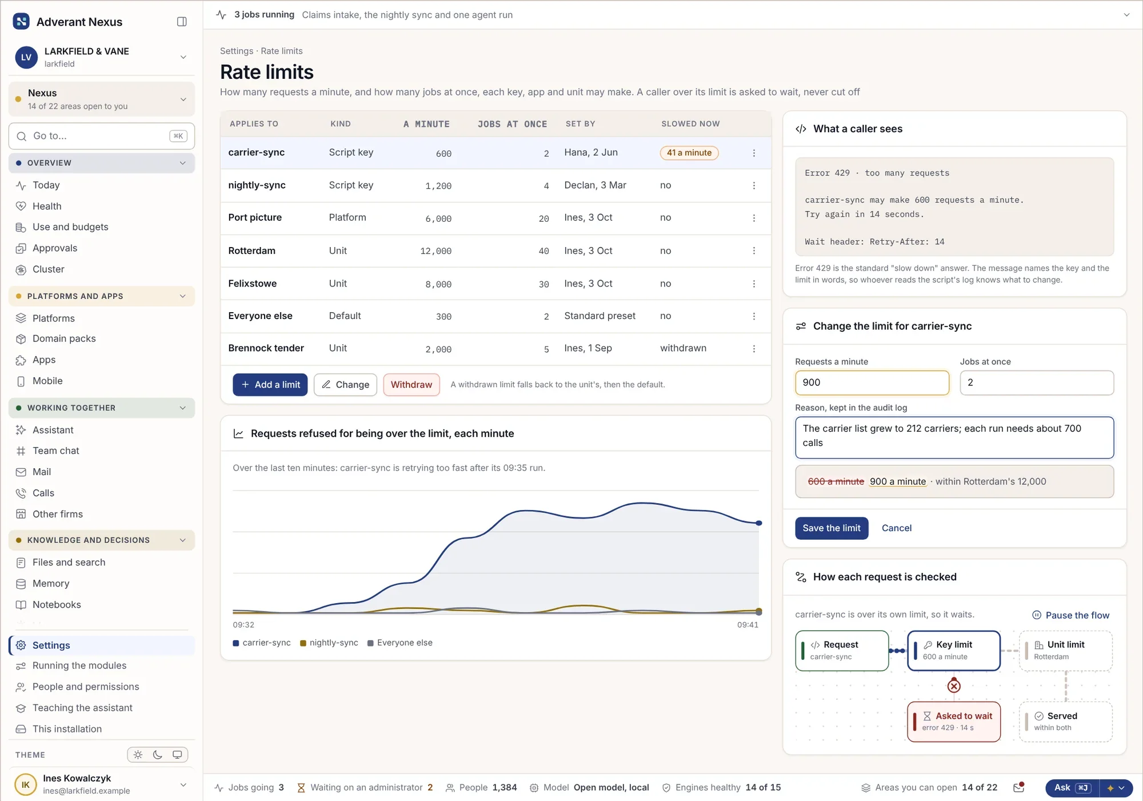
Task: Open Domain packs in the sidebar
Action: pyautogui.click(x=101, y=338)
